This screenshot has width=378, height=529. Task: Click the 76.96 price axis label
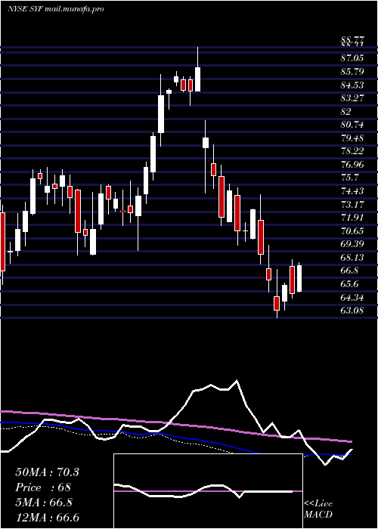pos(352,165)
